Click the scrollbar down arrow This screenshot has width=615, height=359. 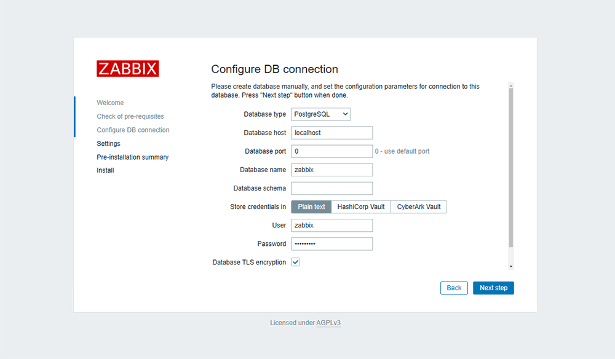[510, 267]
